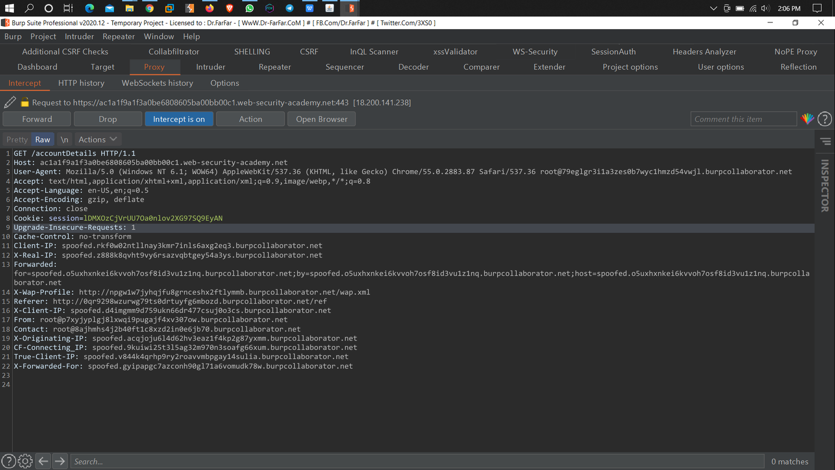Drop the intercepted request

(x=108, y=119)
